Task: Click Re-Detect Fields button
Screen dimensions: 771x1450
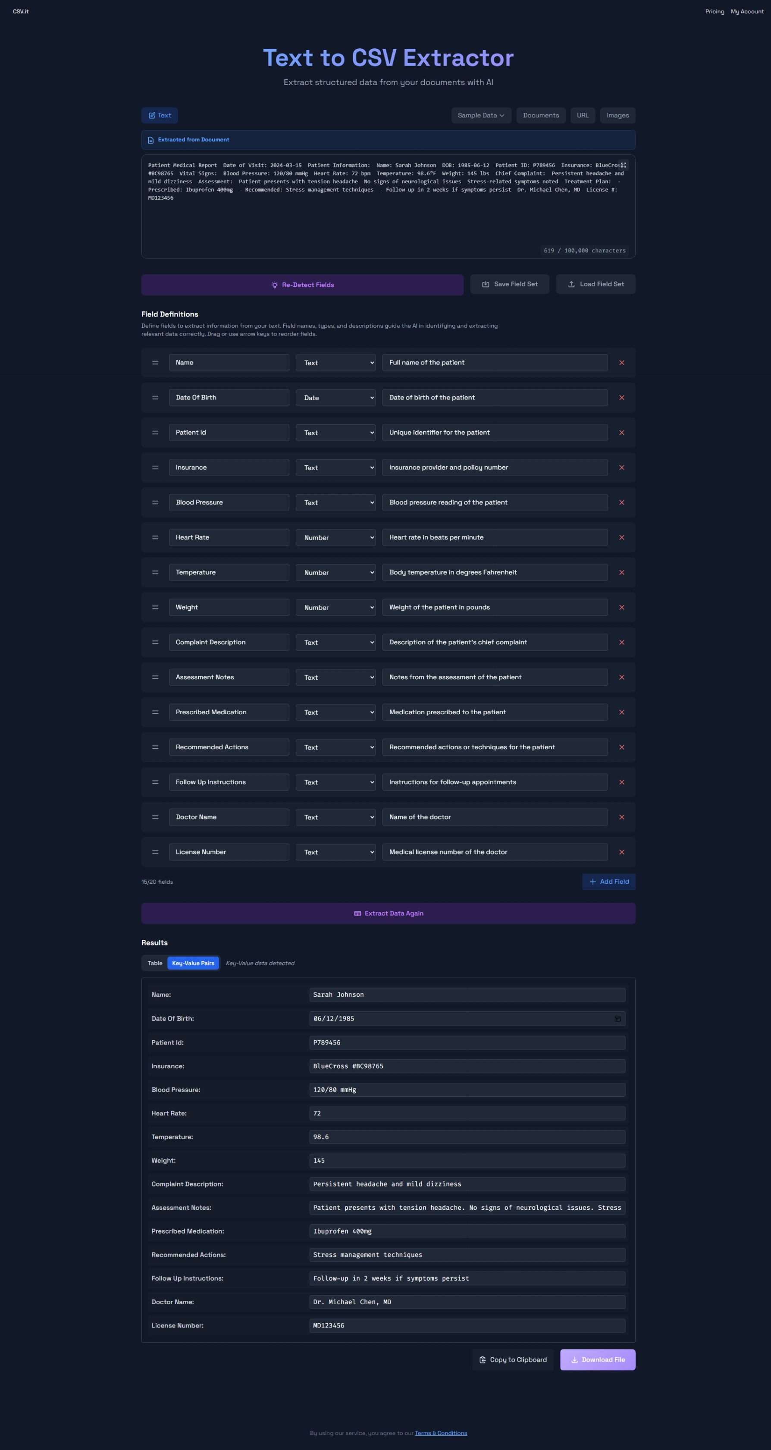Action: coord(302,285)
